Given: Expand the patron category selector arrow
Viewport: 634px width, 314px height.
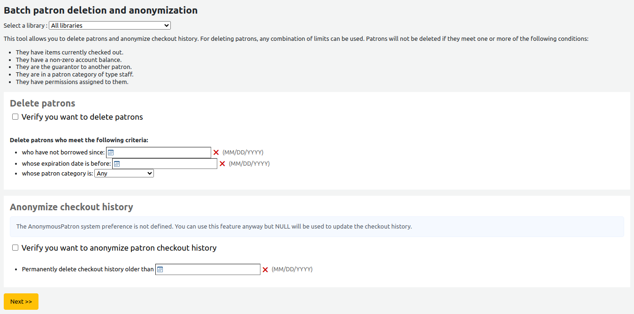Looking at the screenshot, I should point(149,173).
